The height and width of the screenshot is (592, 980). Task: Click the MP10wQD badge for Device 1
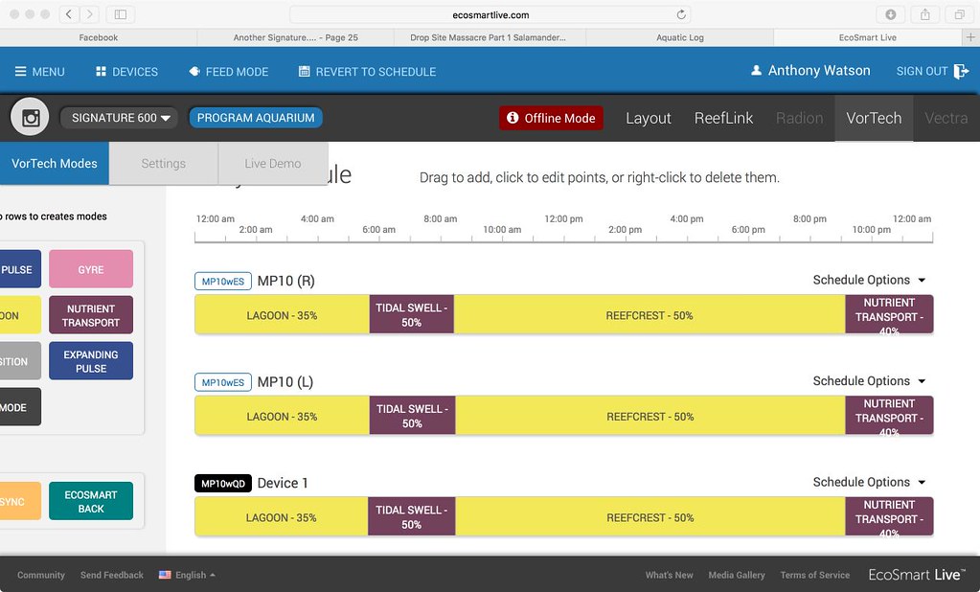click(223, 483)
